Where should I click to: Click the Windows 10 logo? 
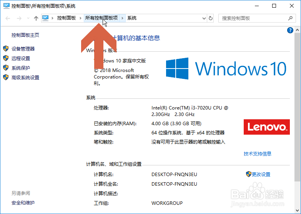coord(226,69)
